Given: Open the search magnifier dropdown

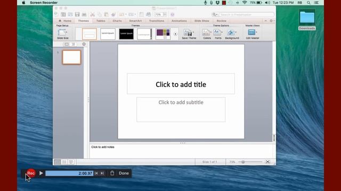Looking at the screenshot, I should [215, 14].
